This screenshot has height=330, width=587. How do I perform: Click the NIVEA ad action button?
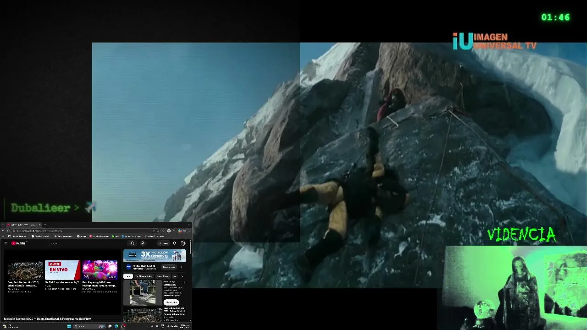(169, 267)
